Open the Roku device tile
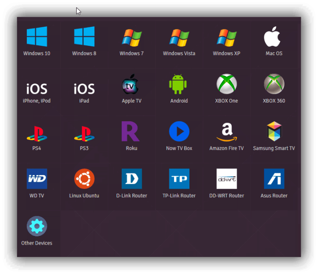This screenshot has width=318, height=274. 132,132
